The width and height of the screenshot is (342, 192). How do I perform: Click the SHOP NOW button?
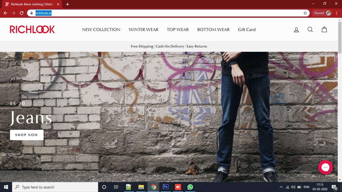point(27,135)
